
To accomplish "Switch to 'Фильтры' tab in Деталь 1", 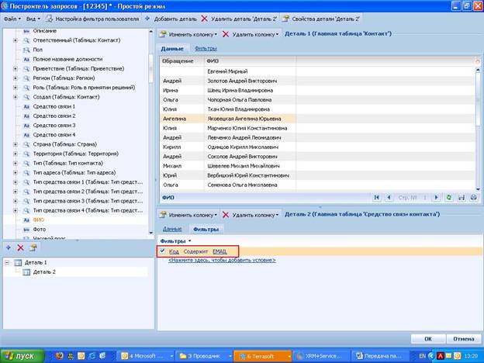I will 206,48.
